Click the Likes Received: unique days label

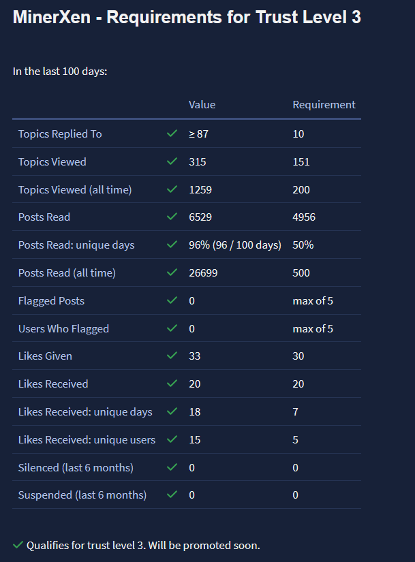point(85,411)
